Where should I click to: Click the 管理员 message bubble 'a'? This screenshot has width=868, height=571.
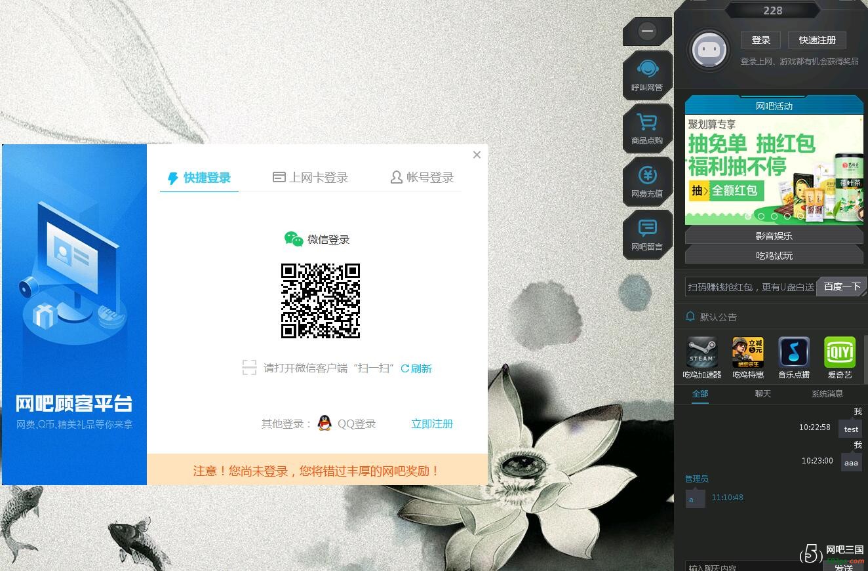tap(695, 499)
